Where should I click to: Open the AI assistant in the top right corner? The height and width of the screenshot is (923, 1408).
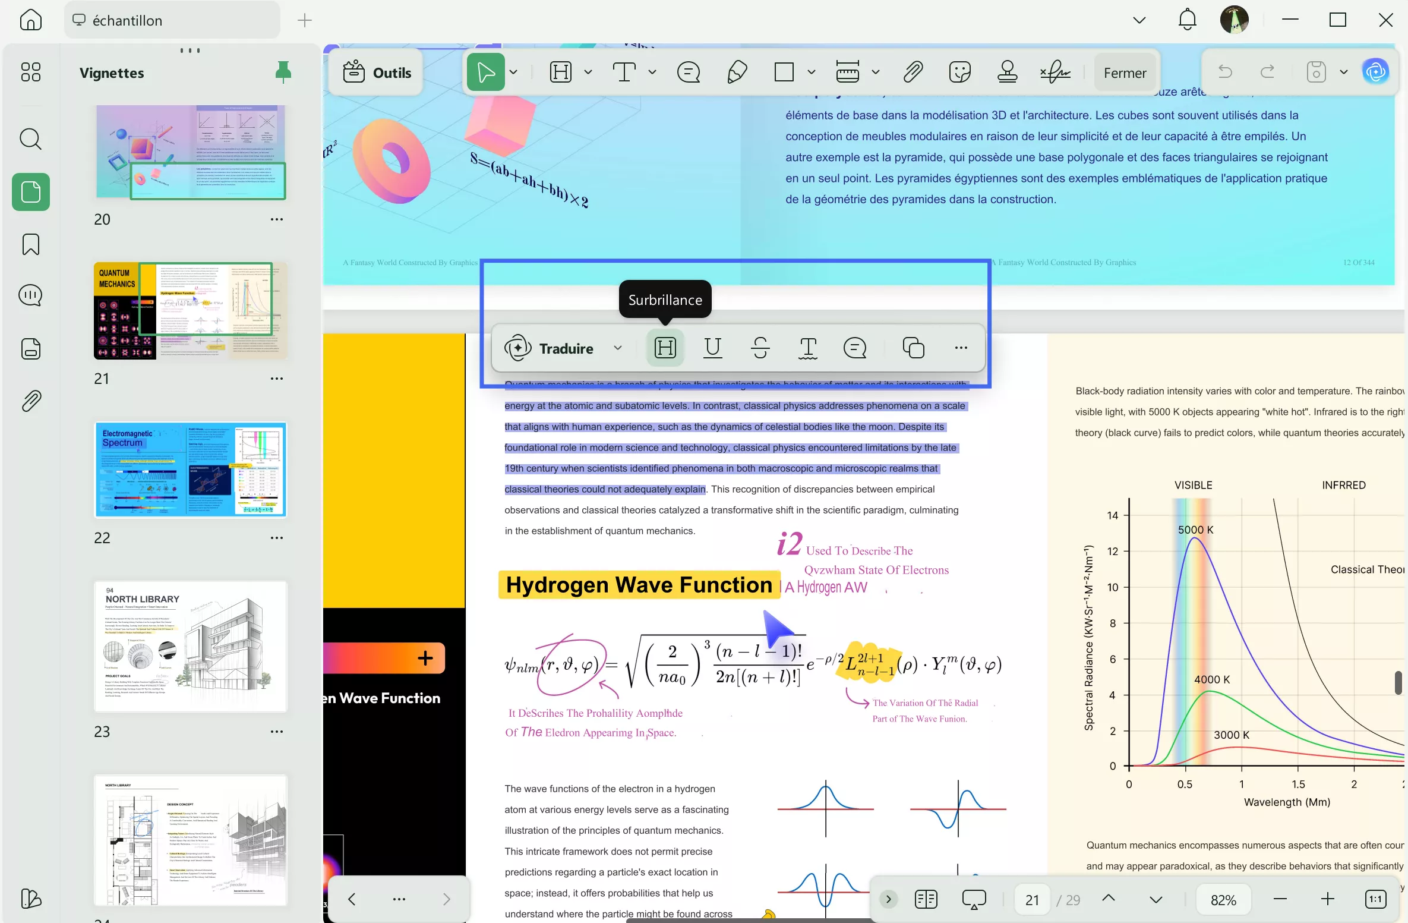pyautogui.click(x=1377, y=71)
